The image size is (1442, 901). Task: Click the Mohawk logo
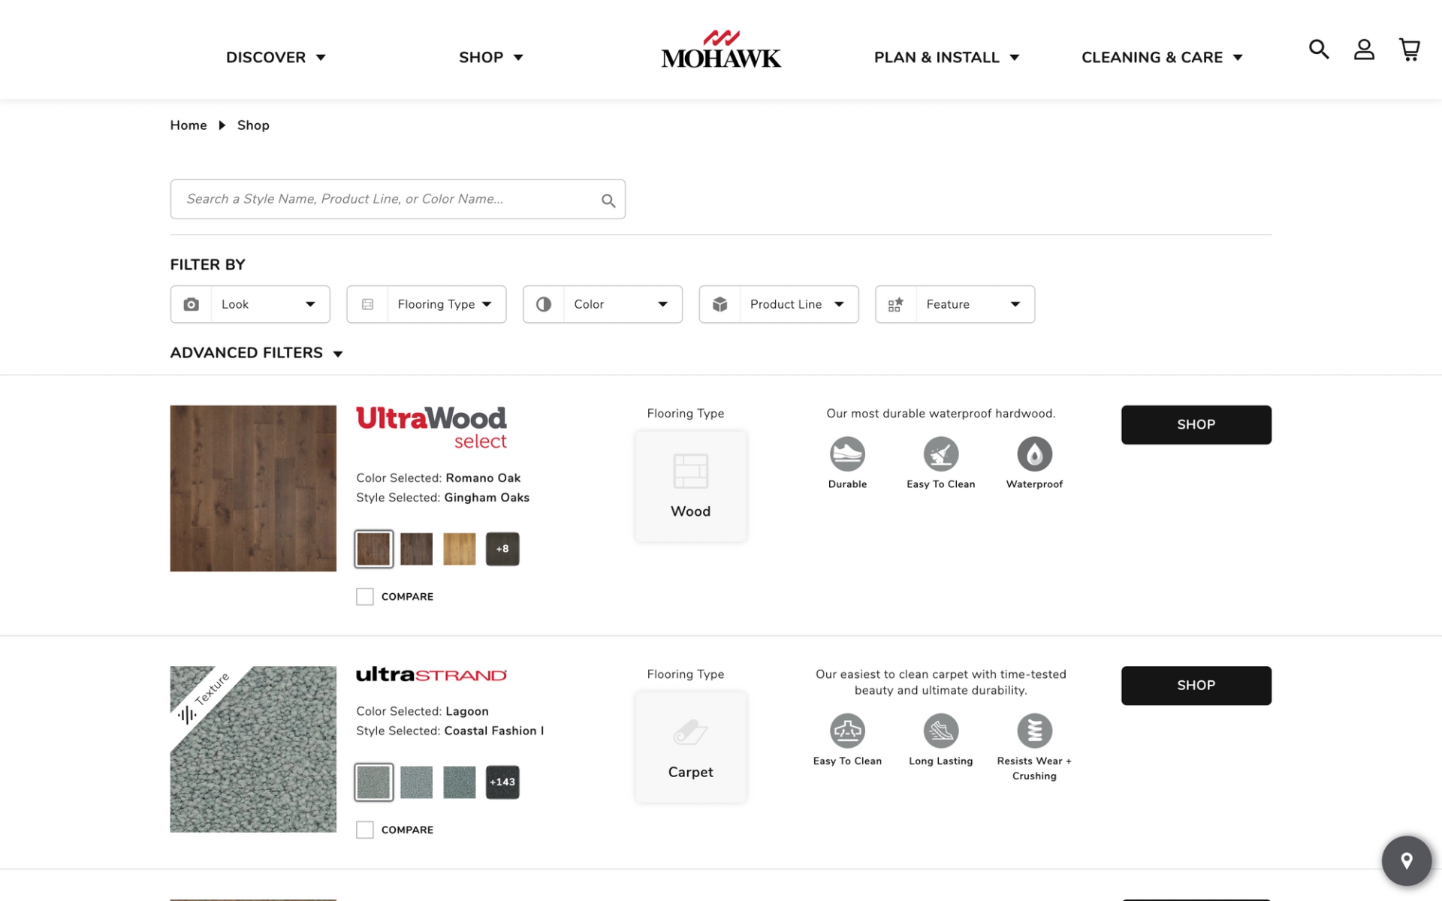coord(721,50)
